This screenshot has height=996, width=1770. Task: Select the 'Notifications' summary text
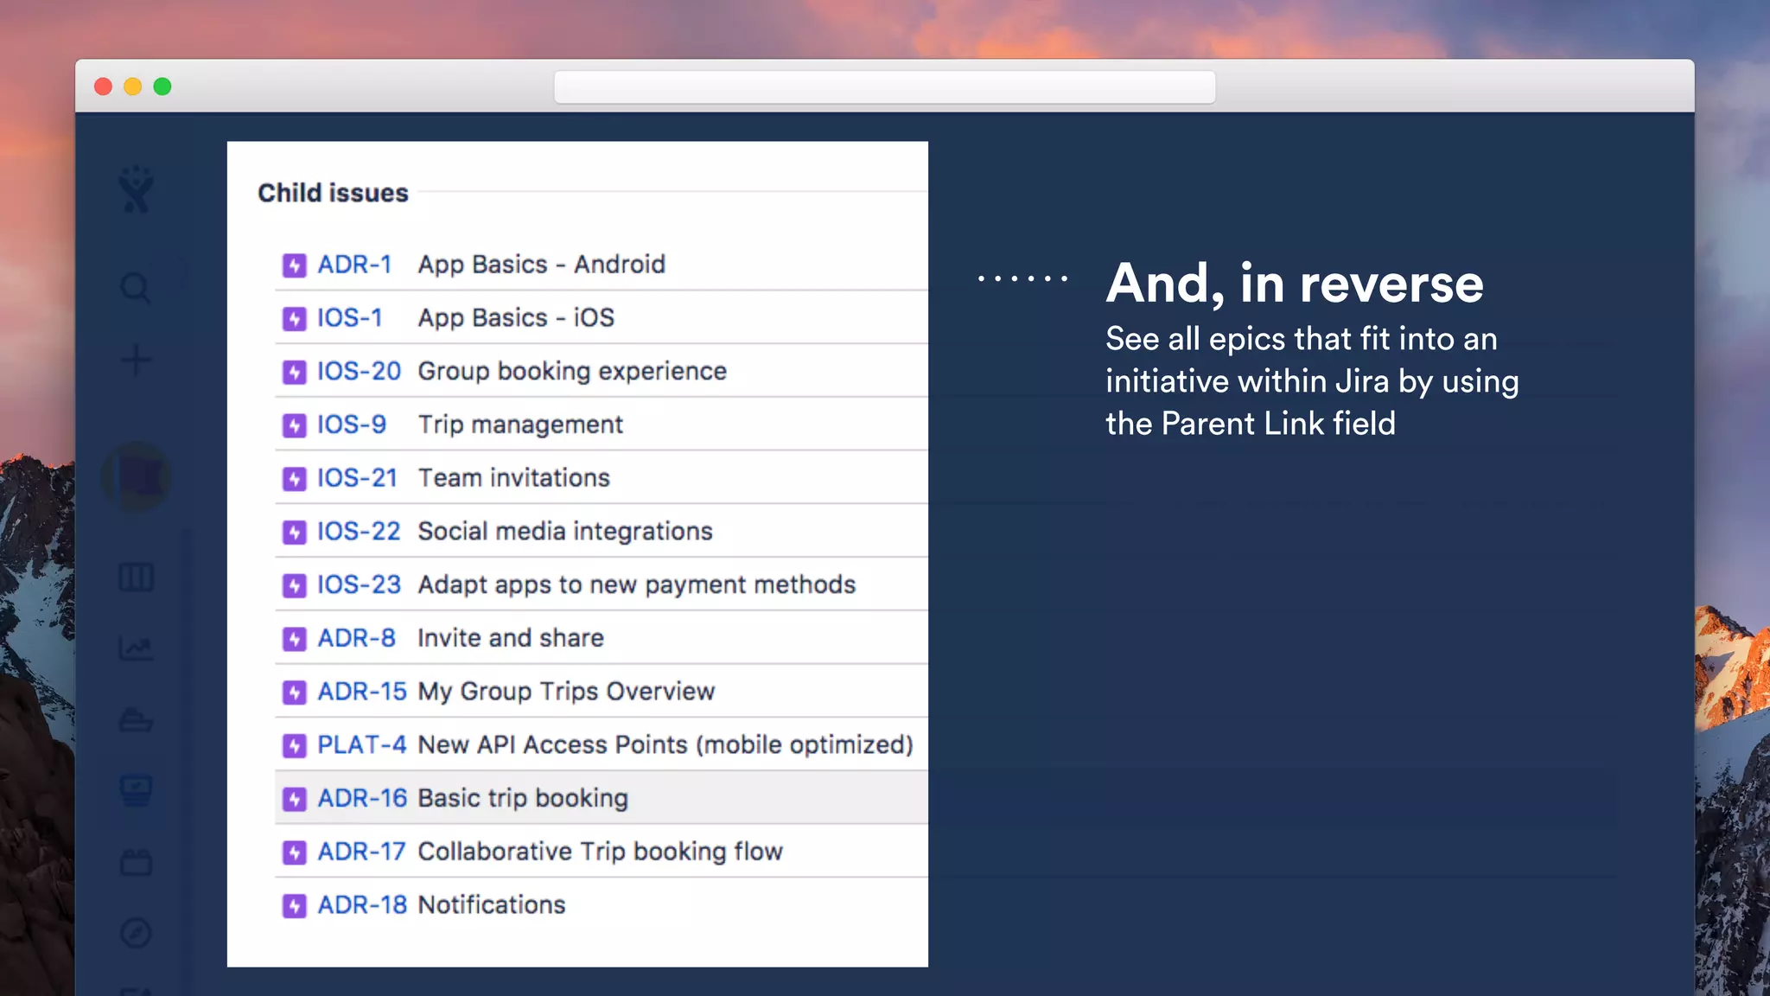pos(492,905)
